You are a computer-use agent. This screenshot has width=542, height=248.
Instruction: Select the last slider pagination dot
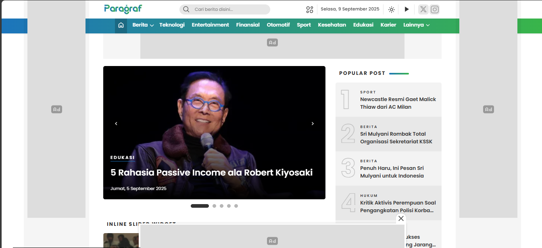click(236, 206)
